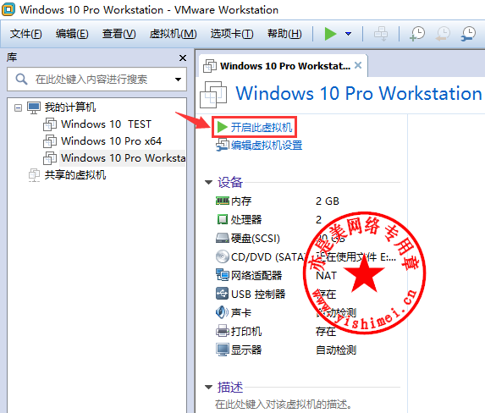Select Windows 10 TEST in library

point(106,124)
